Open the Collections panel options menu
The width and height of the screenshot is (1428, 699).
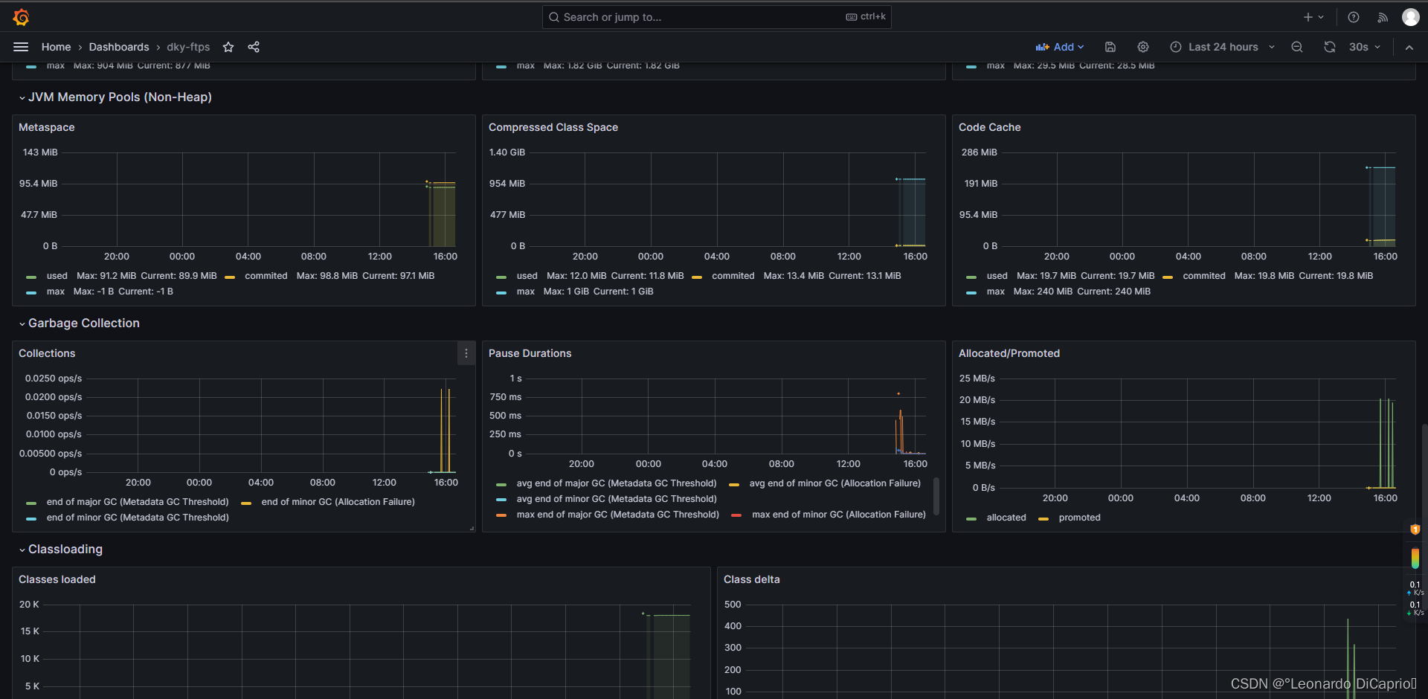click(x=466, y=353)
